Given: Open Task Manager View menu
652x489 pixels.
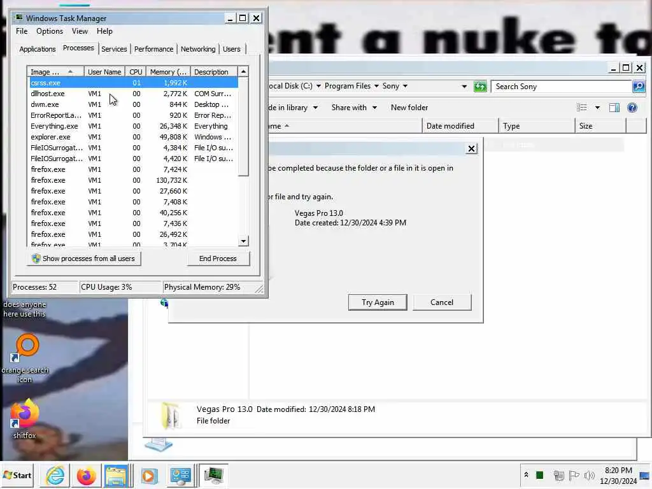Looking at the screenshot, I should pyautogui.click(x=80, y=31).
